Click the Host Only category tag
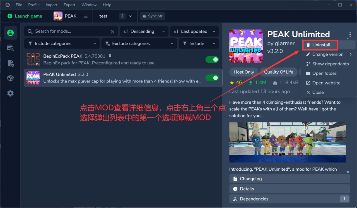The height and width of the screenshot is (208, 357). pyautogui.click(x=244, y=72)
